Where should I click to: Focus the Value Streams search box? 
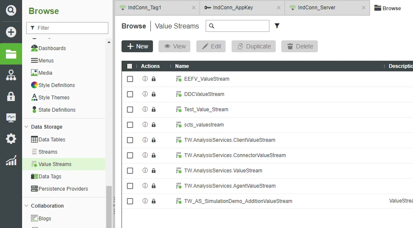(238, 26)
